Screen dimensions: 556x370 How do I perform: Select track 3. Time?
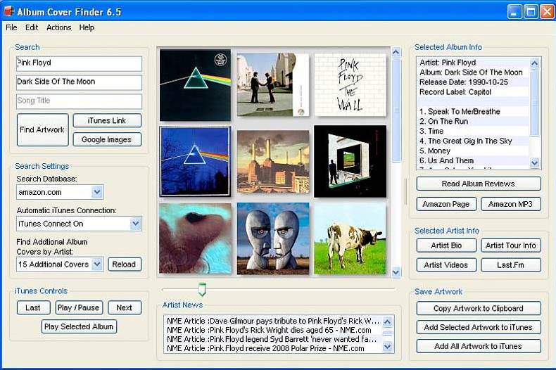point(474,131)
